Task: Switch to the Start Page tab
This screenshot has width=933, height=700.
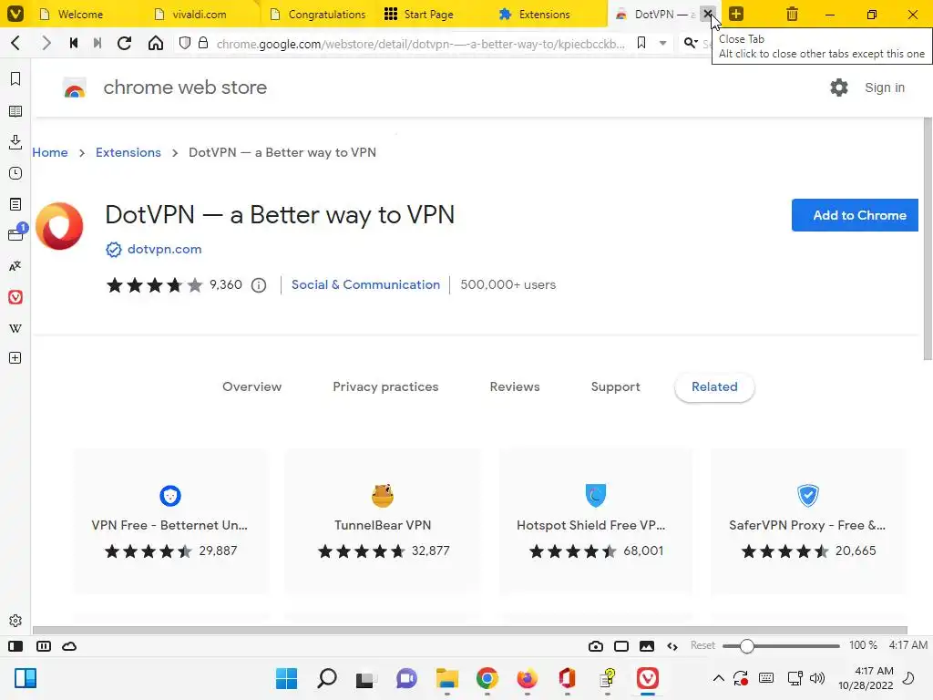Action: click(x=428, y=14)
